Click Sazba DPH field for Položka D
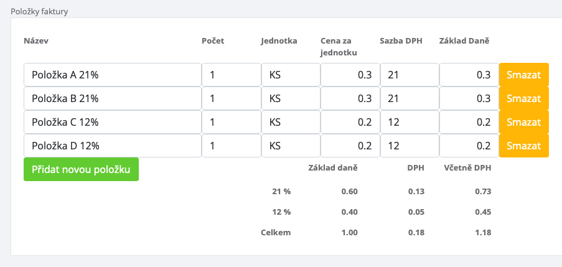Screen dimensions: 562x267 [410, 146]
